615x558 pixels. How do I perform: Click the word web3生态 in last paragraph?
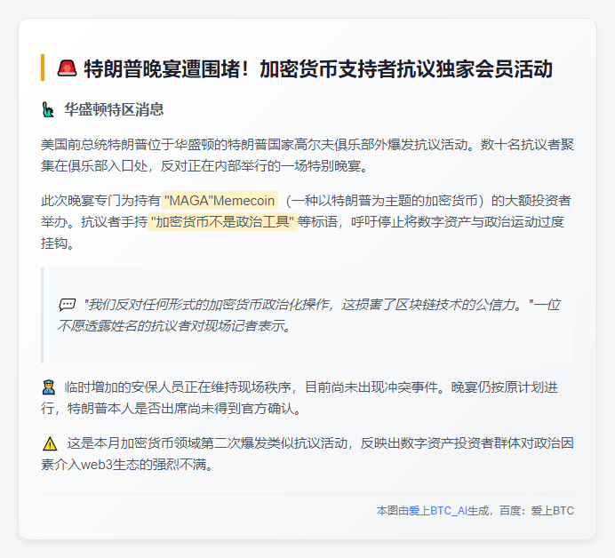pyautogui.click(x=110, y=465)
